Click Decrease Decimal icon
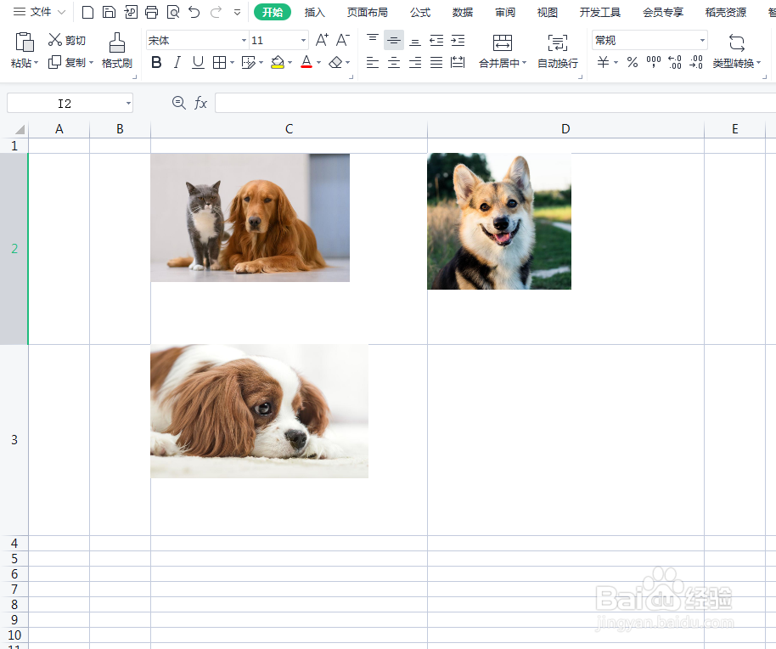 point(696,62)
